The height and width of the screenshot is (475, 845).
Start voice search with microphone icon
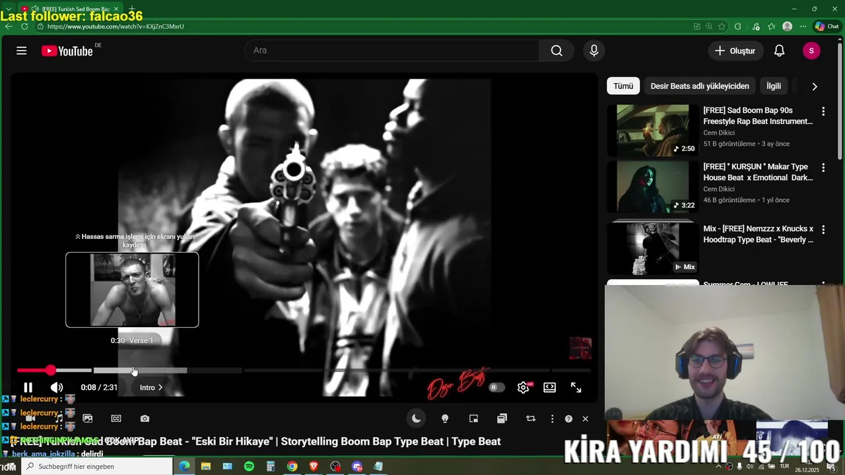[594, 51]
